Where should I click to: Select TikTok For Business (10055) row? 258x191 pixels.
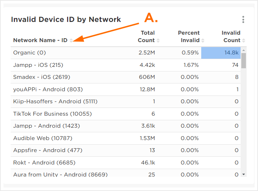[53, 114]
